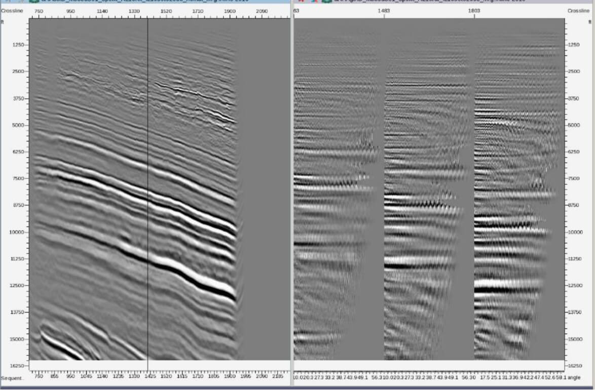Click the 2090 tick on the left panel top axis
Image resolution: width=595 pixels, height=390 pixels.
(x=262, y=11)
